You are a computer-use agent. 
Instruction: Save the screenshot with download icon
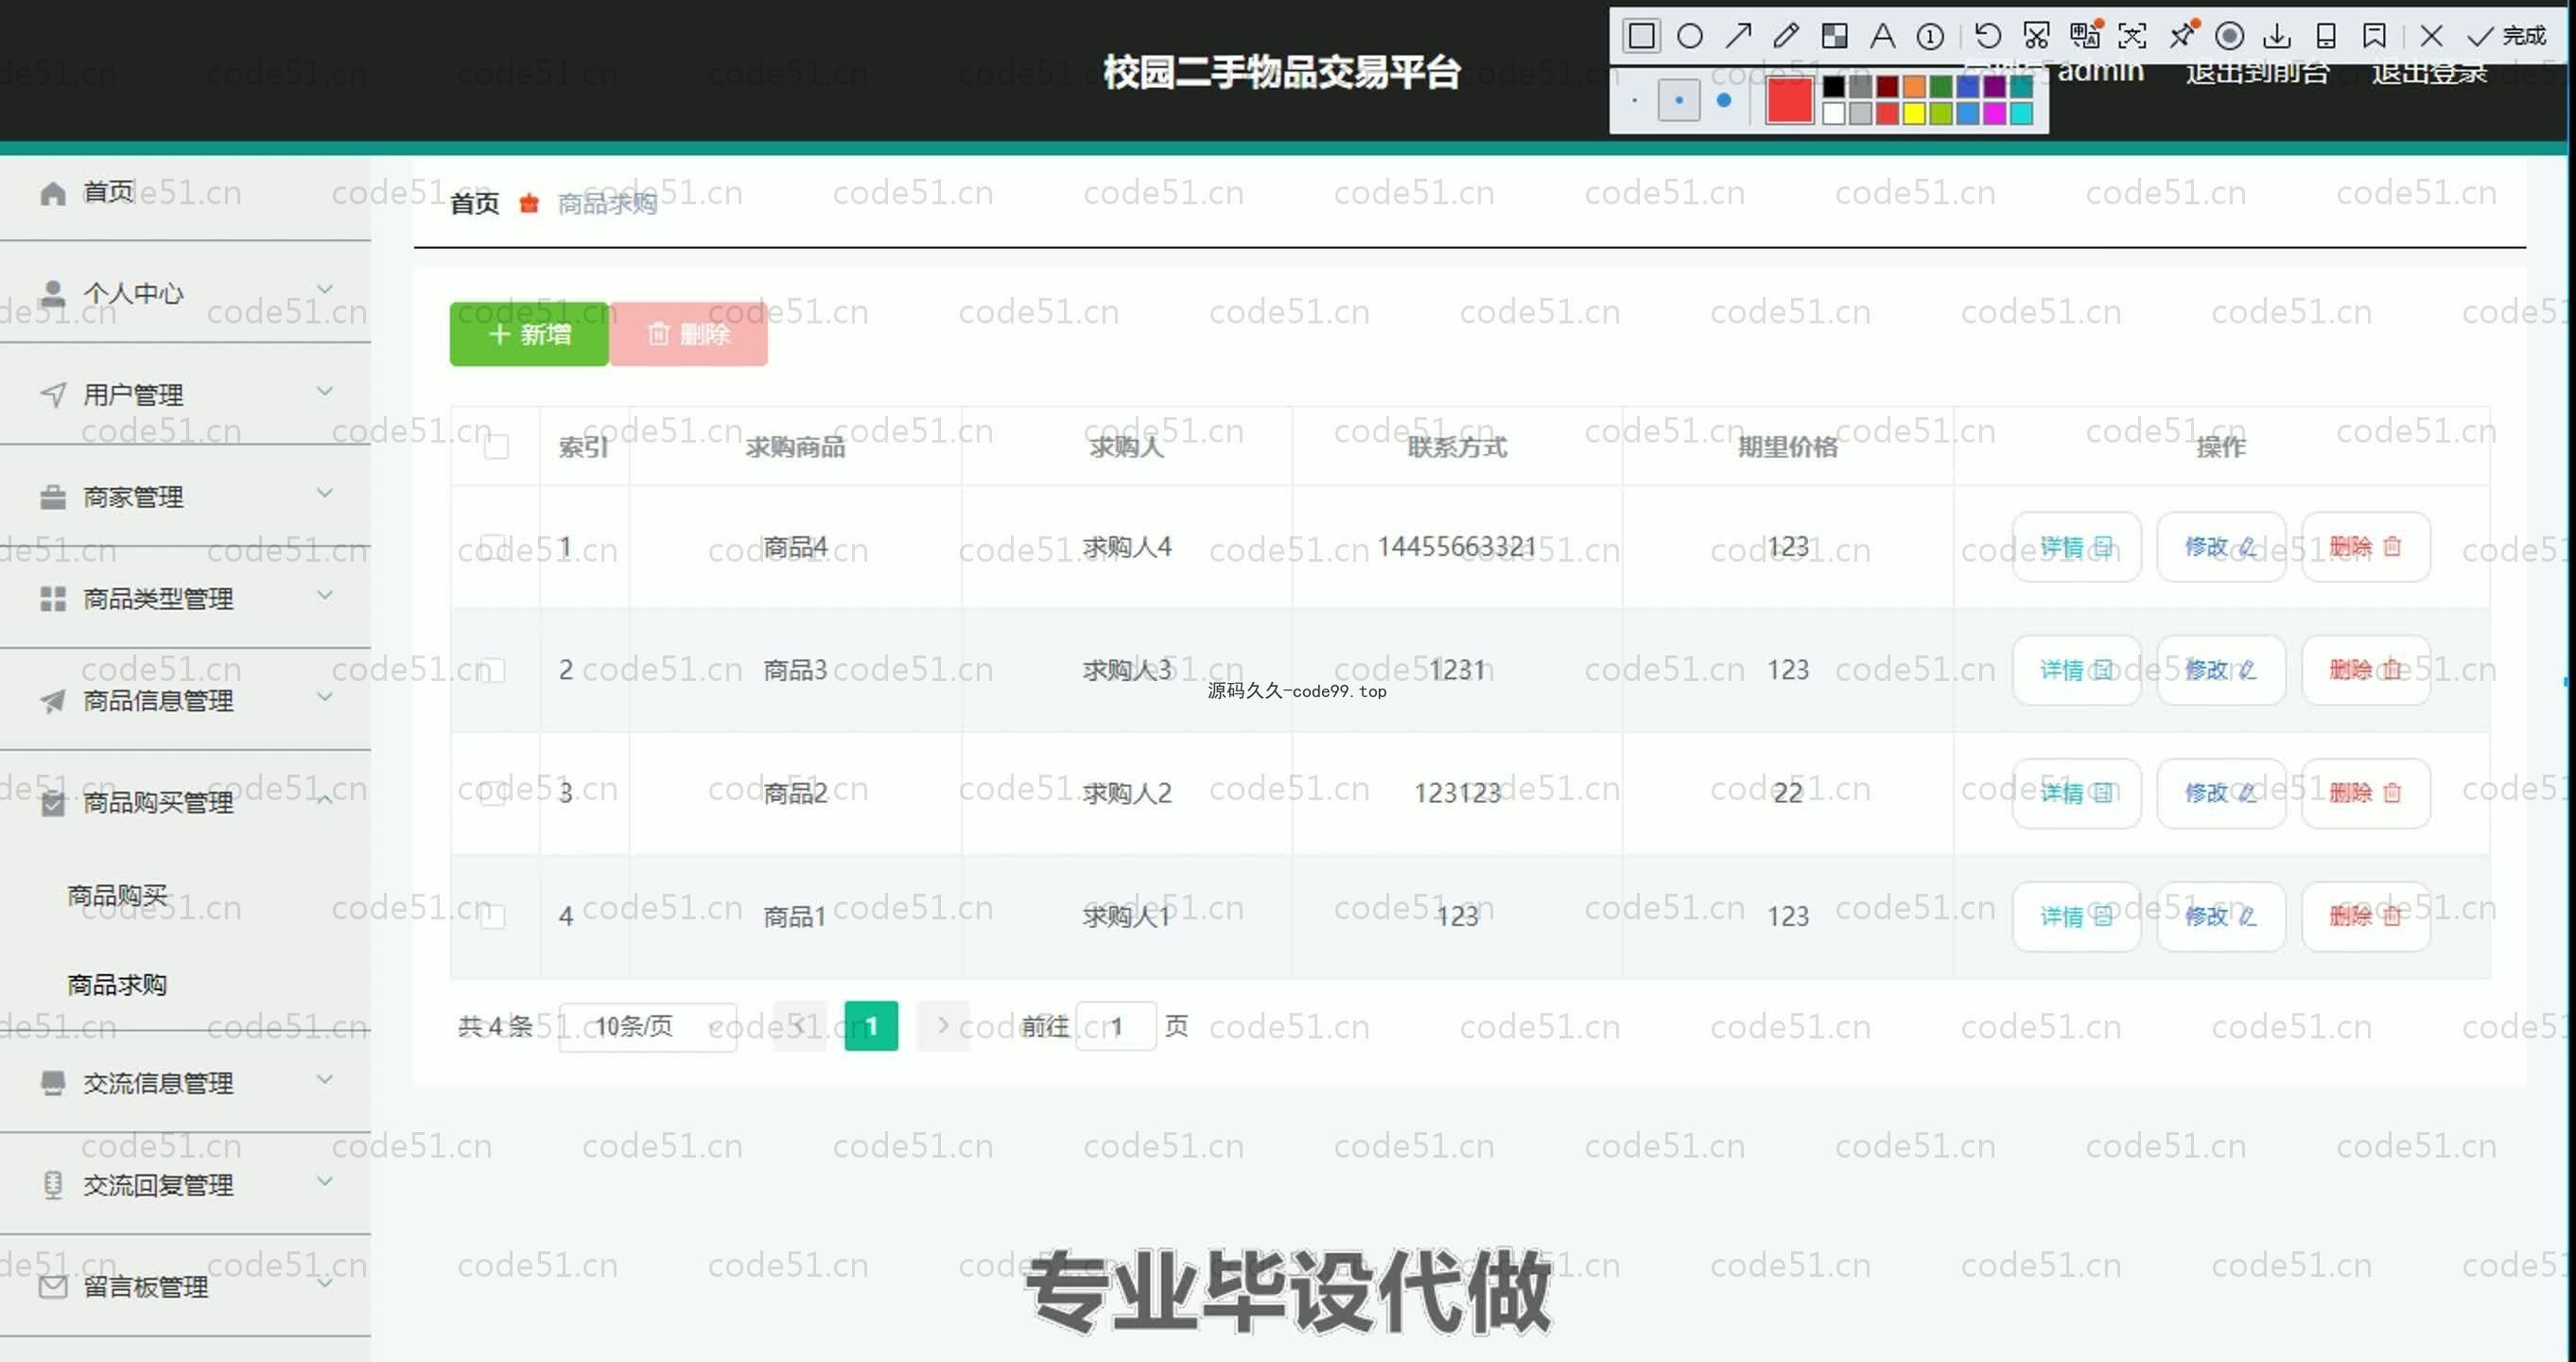point(2277,36)
